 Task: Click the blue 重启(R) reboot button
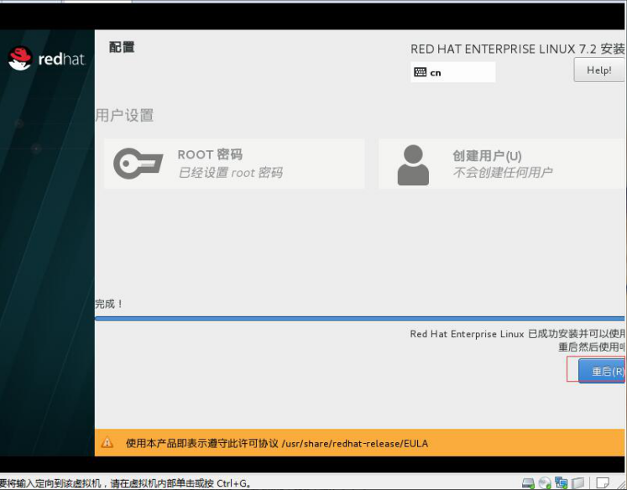click(602, 371)
